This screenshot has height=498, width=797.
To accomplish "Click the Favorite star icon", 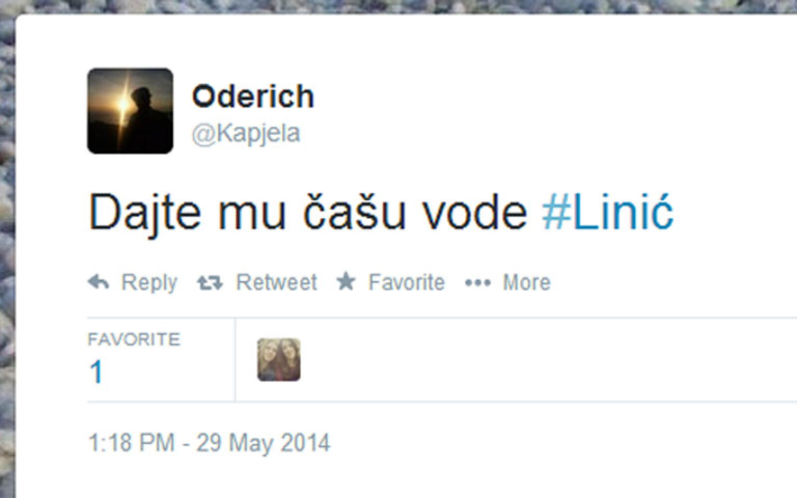I will point(346,281).
